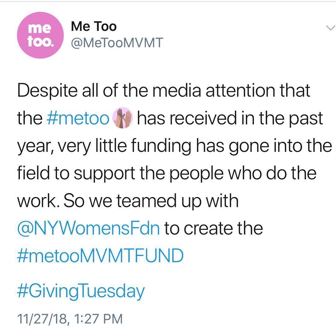Click the text "to create the"
Viewport: 336px width, 336px height.
tap(213, 229)
